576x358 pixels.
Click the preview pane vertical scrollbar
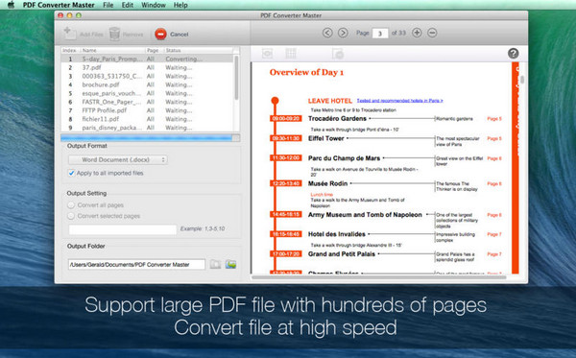(x=522, y=80)
